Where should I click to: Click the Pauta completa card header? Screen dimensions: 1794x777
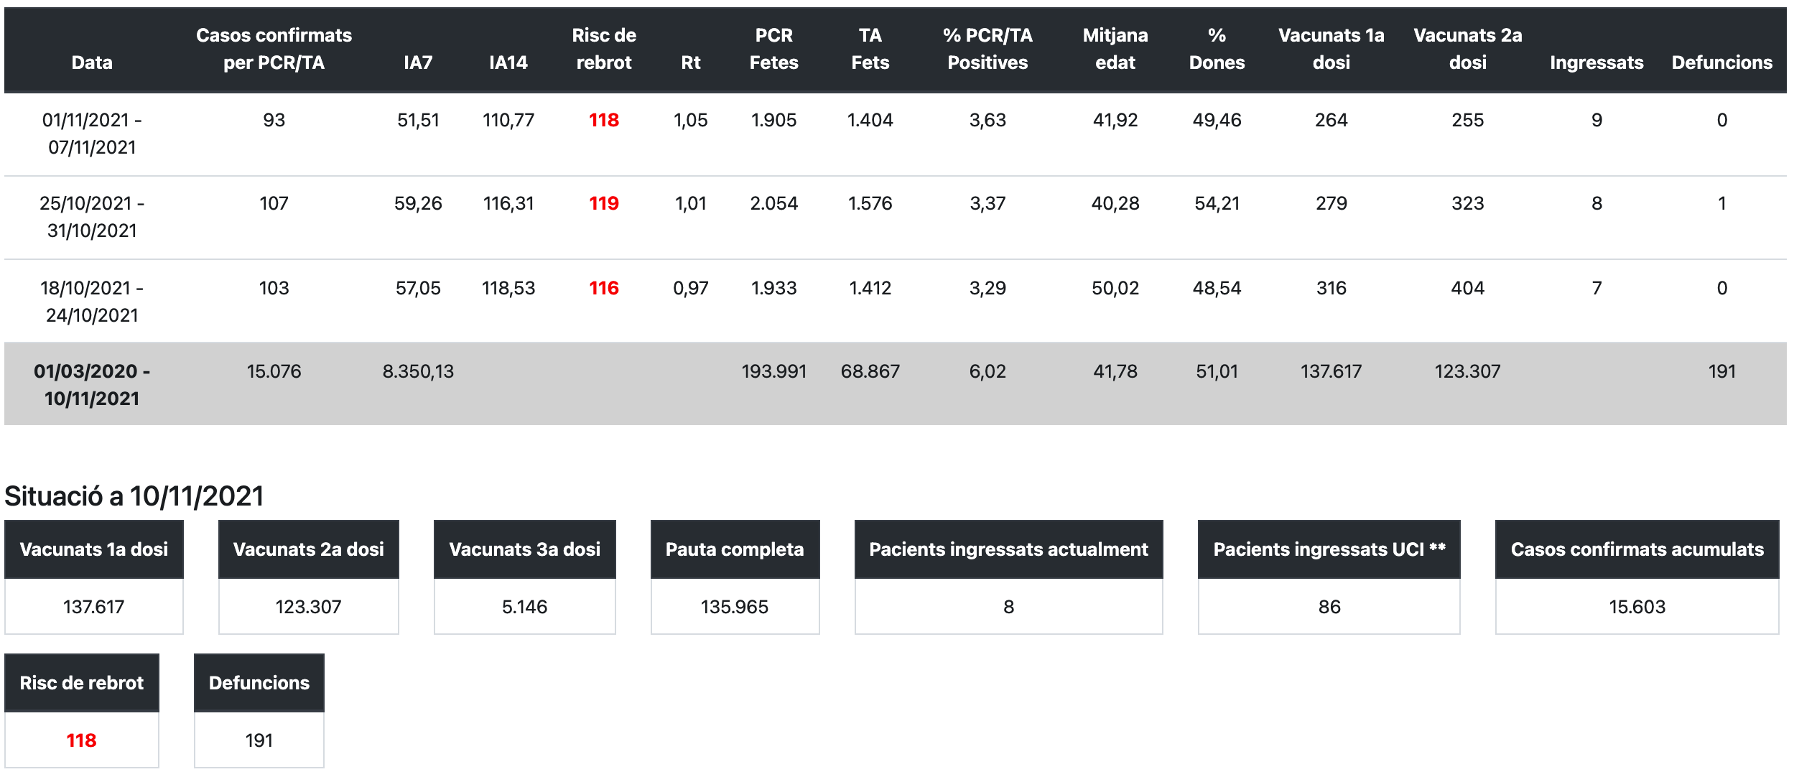click(735, 550)
